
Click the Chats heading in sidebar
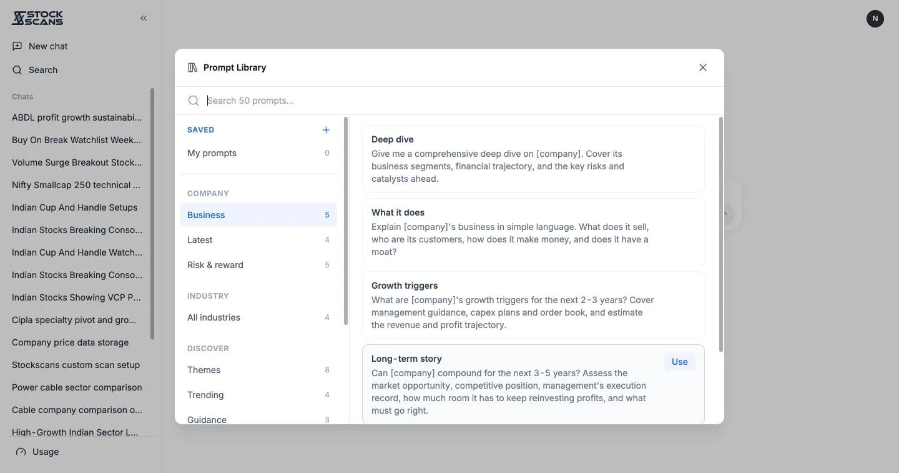pos(22,97)
